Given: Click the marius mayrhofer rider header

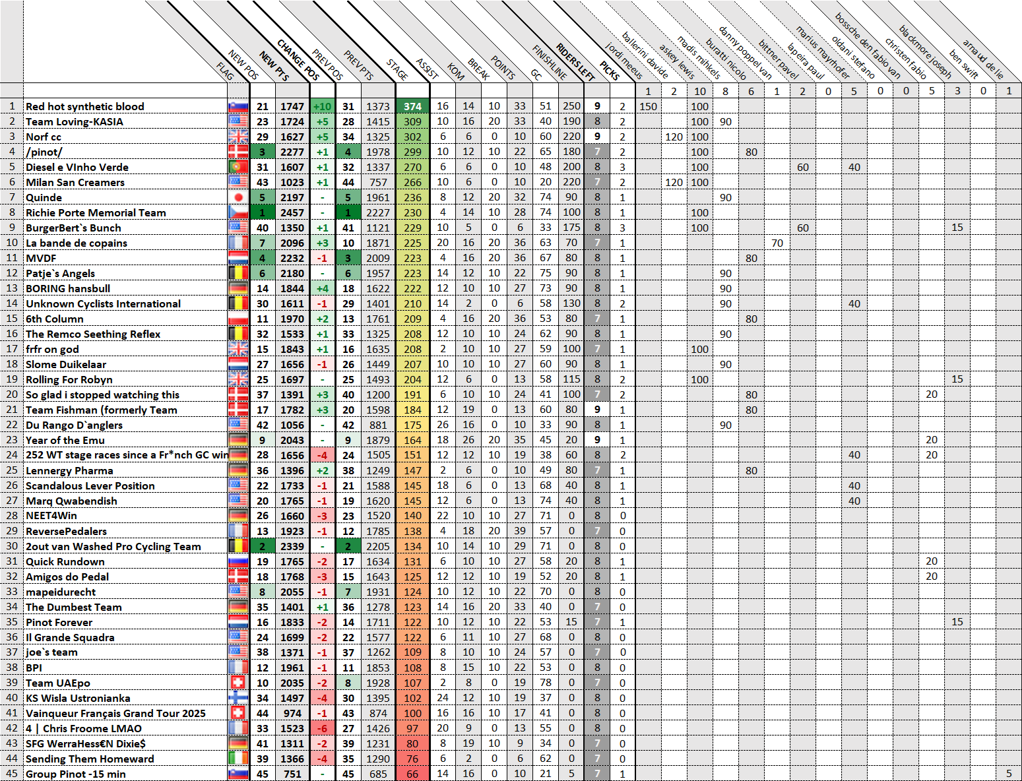Looking at the screenshot, I should tap(822, 53).
